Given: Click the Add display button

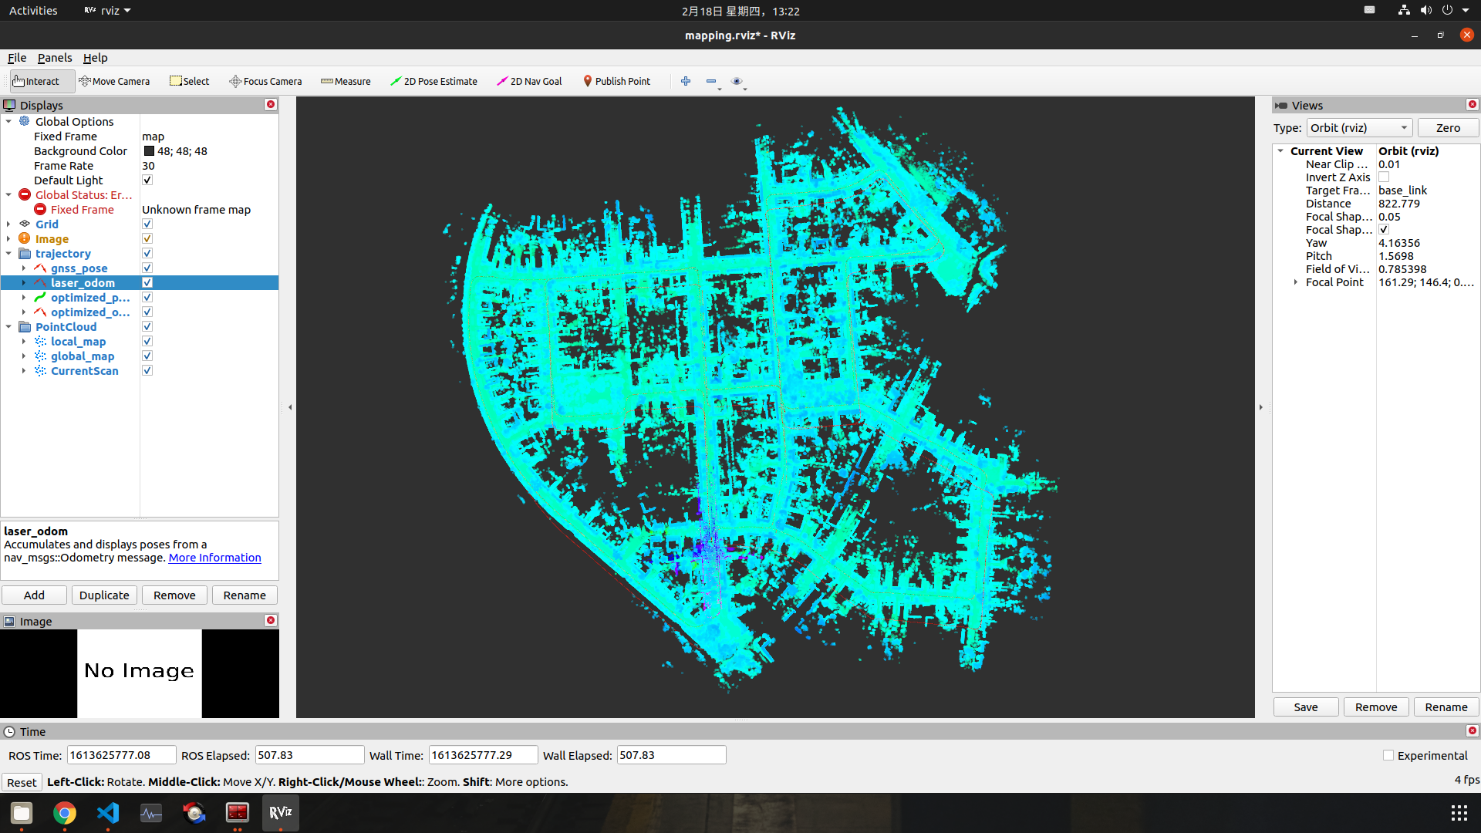Looking at the screenshot, I should [x=34, y=595].
